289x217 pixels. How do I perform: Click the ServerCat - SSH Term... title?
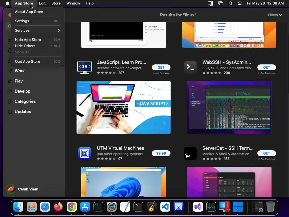(228, 148)
